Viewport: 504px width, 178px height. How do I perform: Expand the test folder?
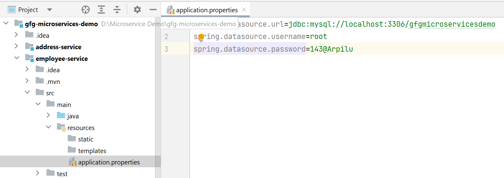(38, 173)
